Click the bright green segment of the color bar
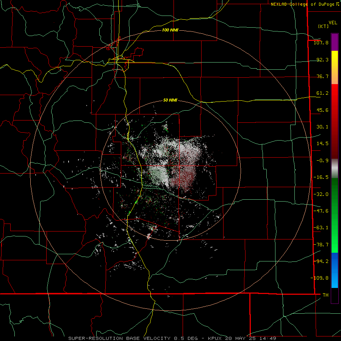This screenshot has height=341, width=341. [335, 235]
